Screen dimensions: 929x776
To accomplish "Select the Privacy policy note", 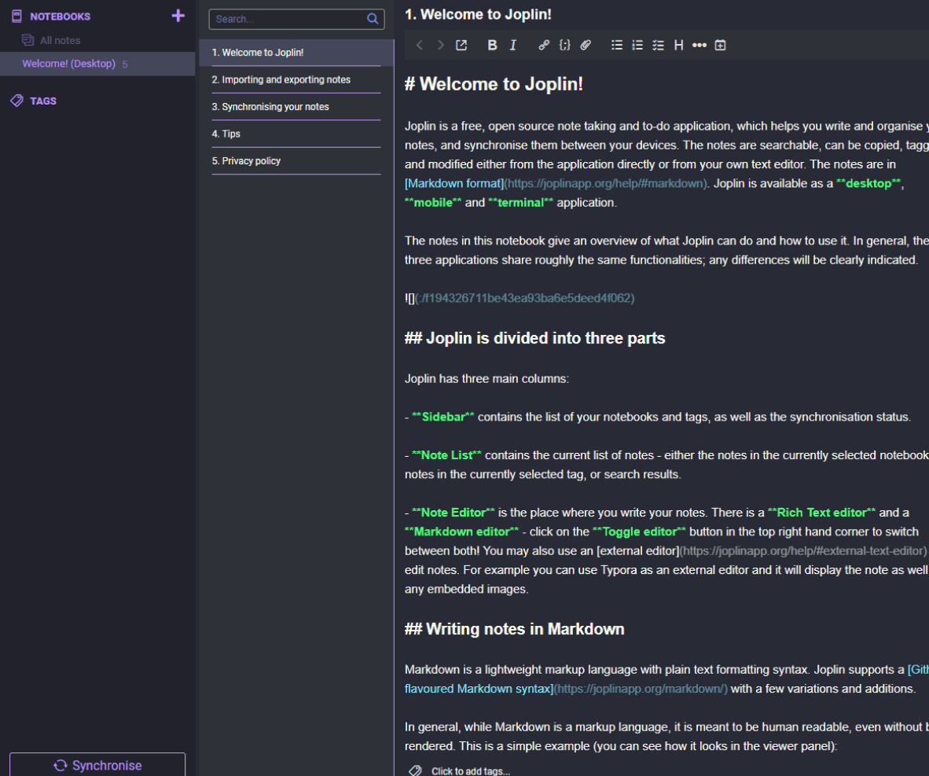I will point(296,160).
